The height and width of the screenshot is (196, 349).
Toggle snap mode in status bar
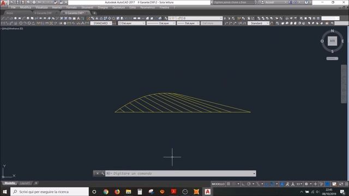click(x=233, y=184)
